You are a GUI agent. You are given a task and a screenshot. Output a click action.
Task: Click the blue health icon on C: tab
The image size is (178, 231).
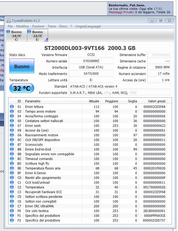[x=8, y=32]
